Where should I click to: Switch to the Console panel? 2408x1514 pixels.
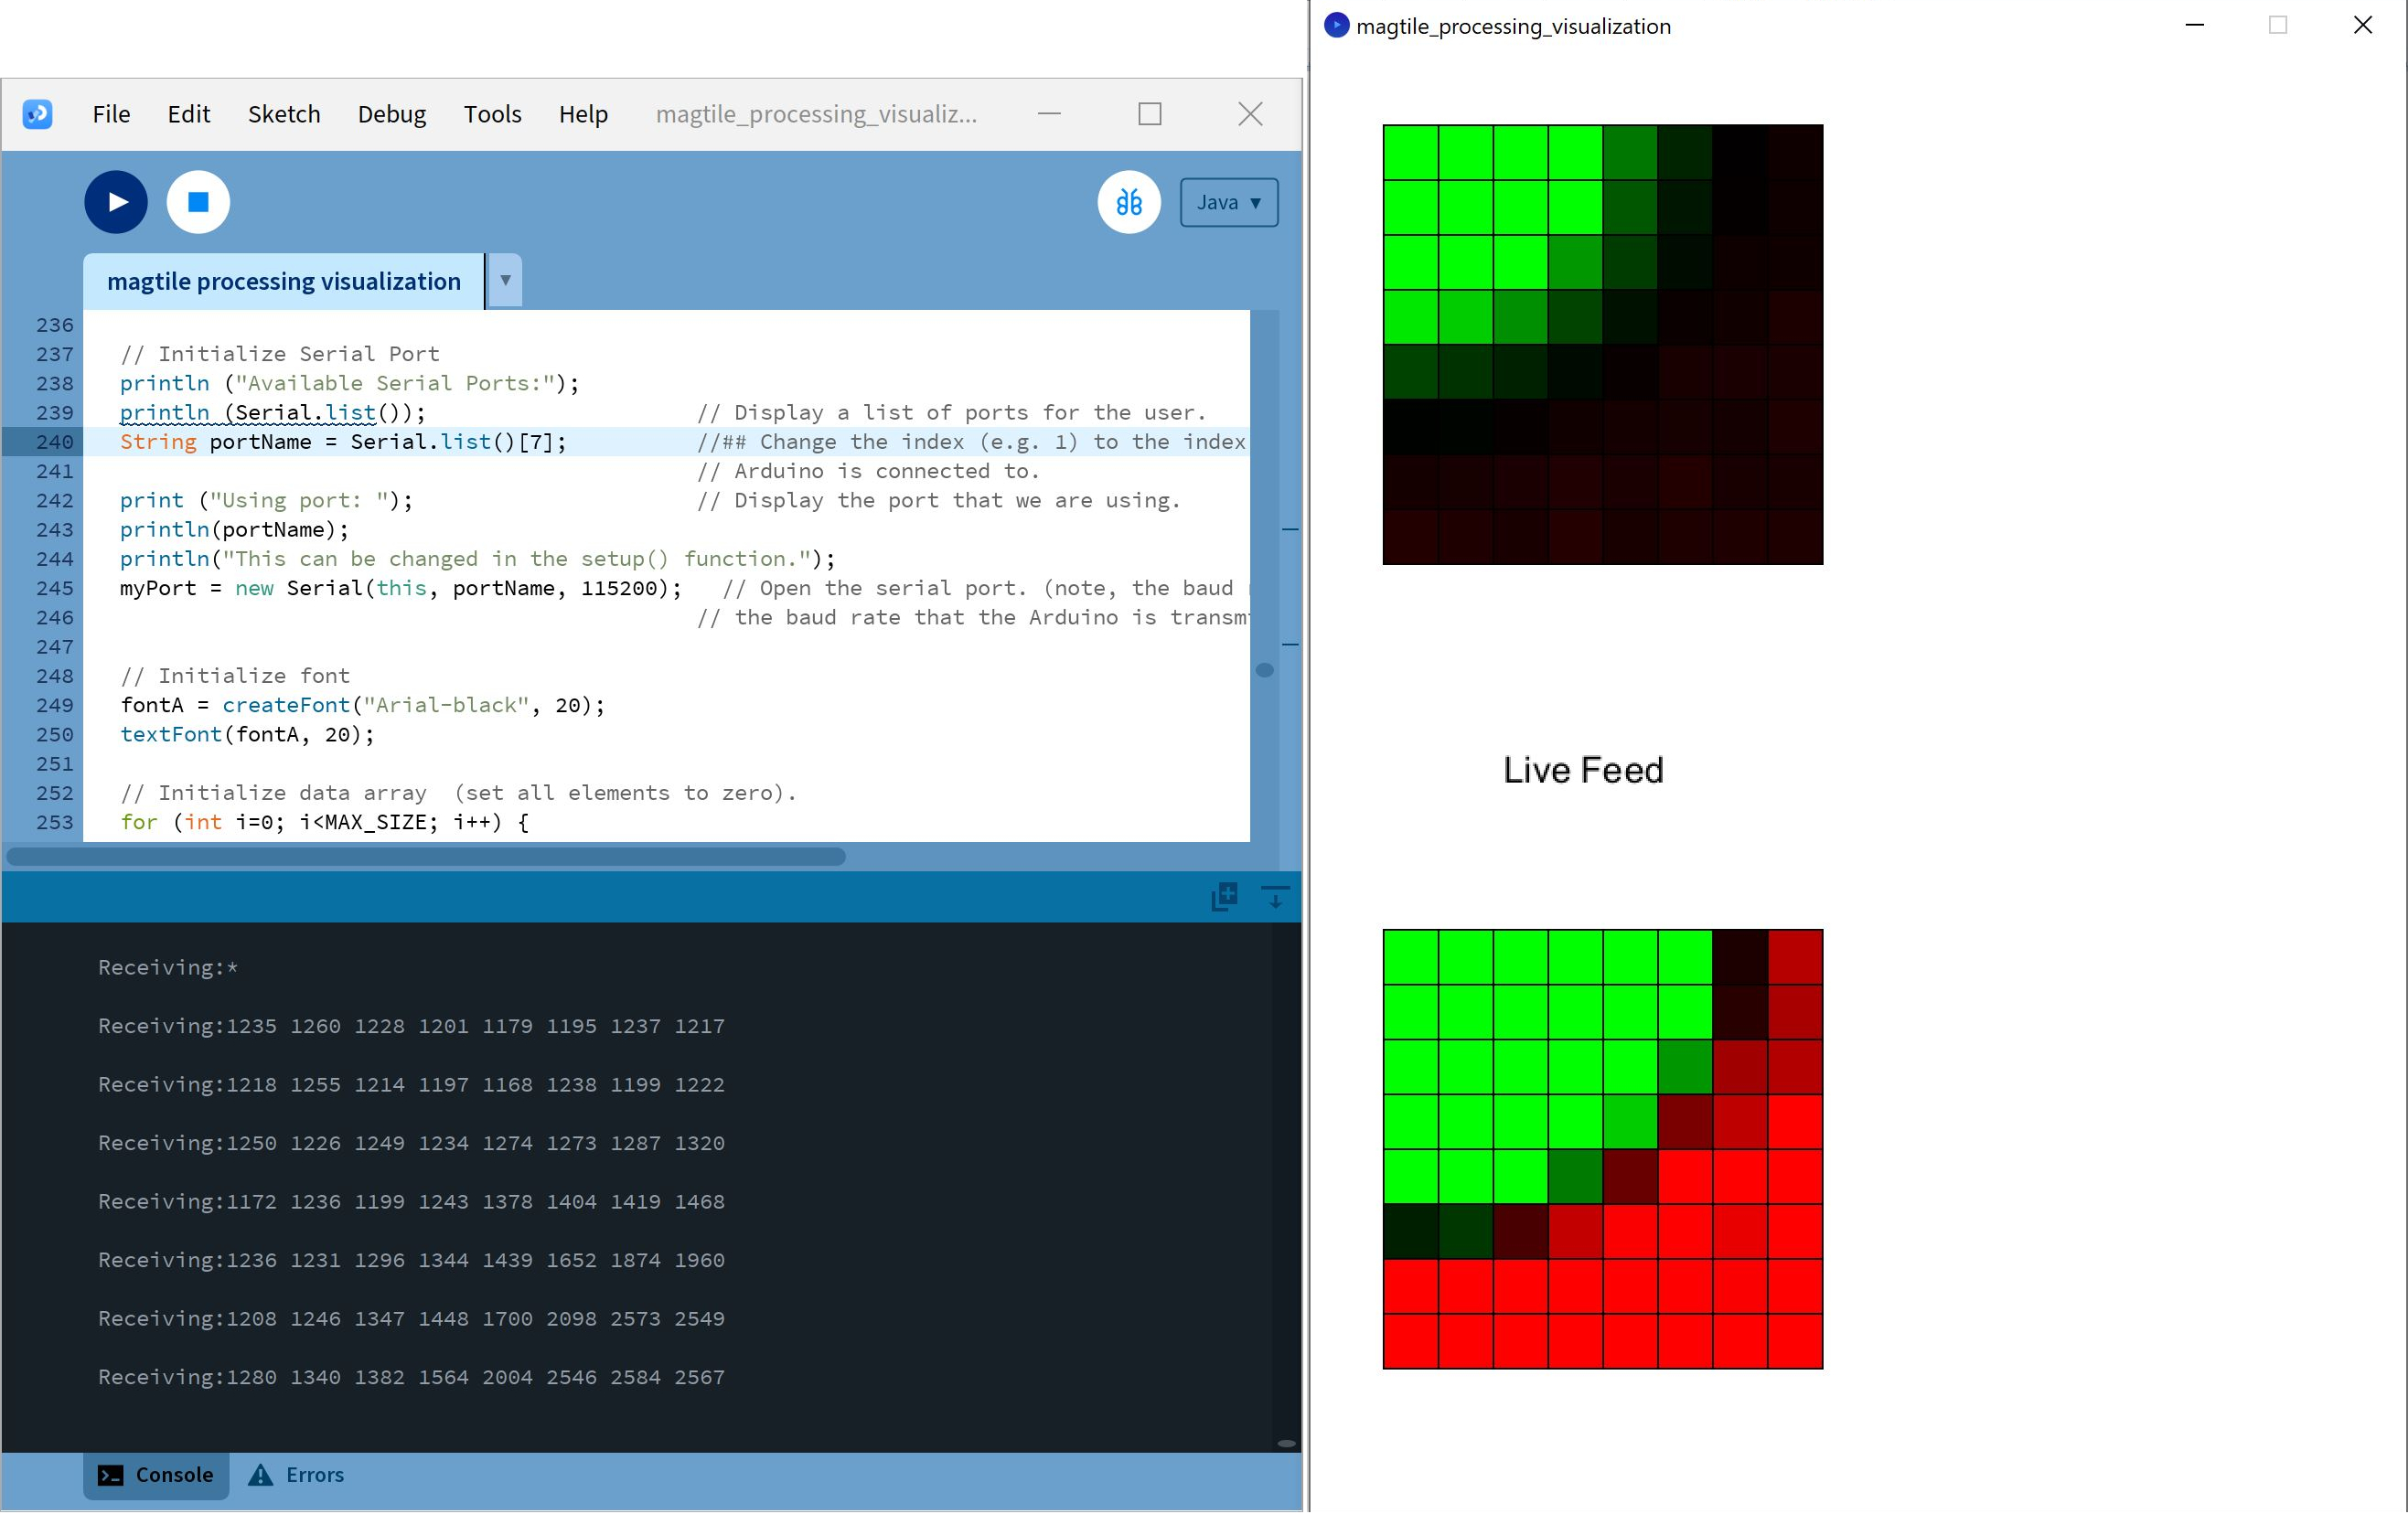(156, 1475)
